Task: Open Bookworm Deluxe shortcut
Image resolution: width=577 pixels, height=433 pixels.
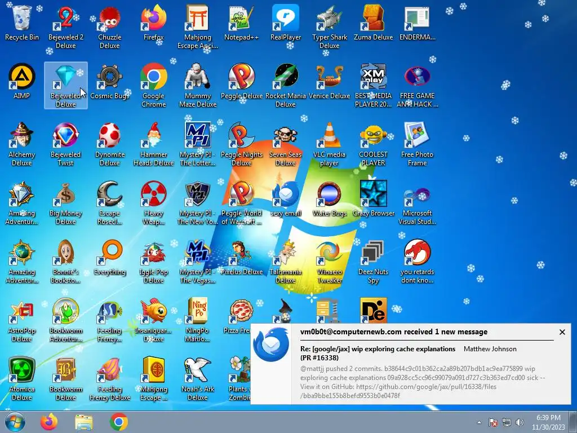Action: coord(65,378)
